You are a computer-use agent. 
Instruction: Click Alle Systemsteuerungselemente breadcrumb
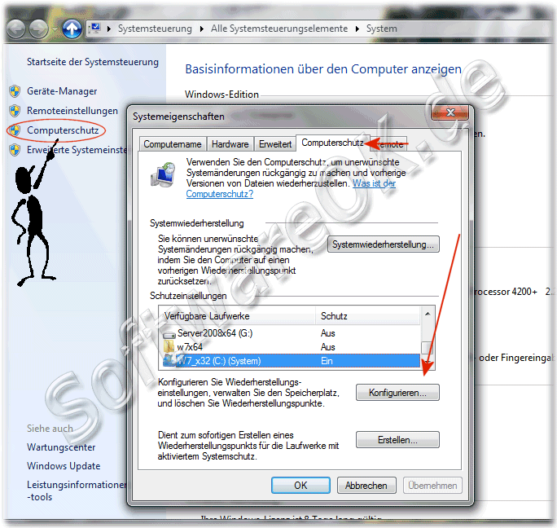coord(279,29)
